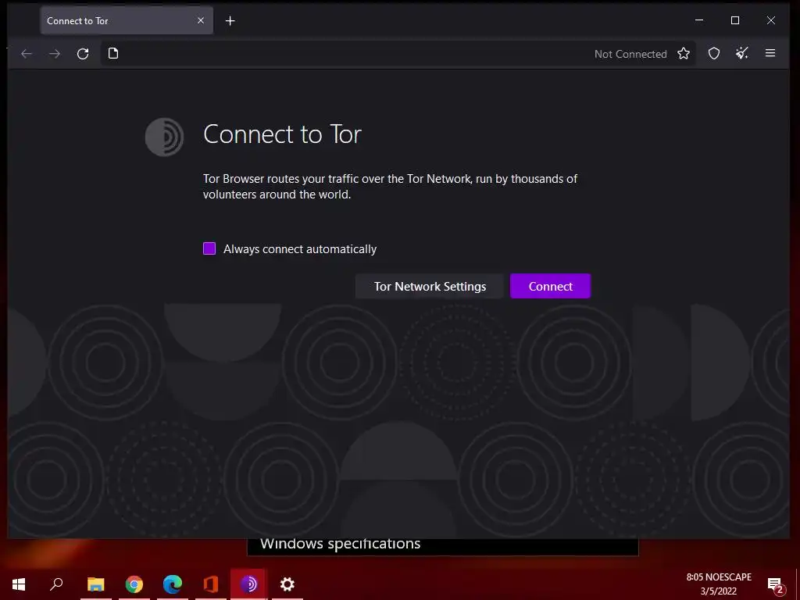This screenshot has width=800, height=600.
Task: Launch Google Chrome from taskbar
Action: coord(134,584)
